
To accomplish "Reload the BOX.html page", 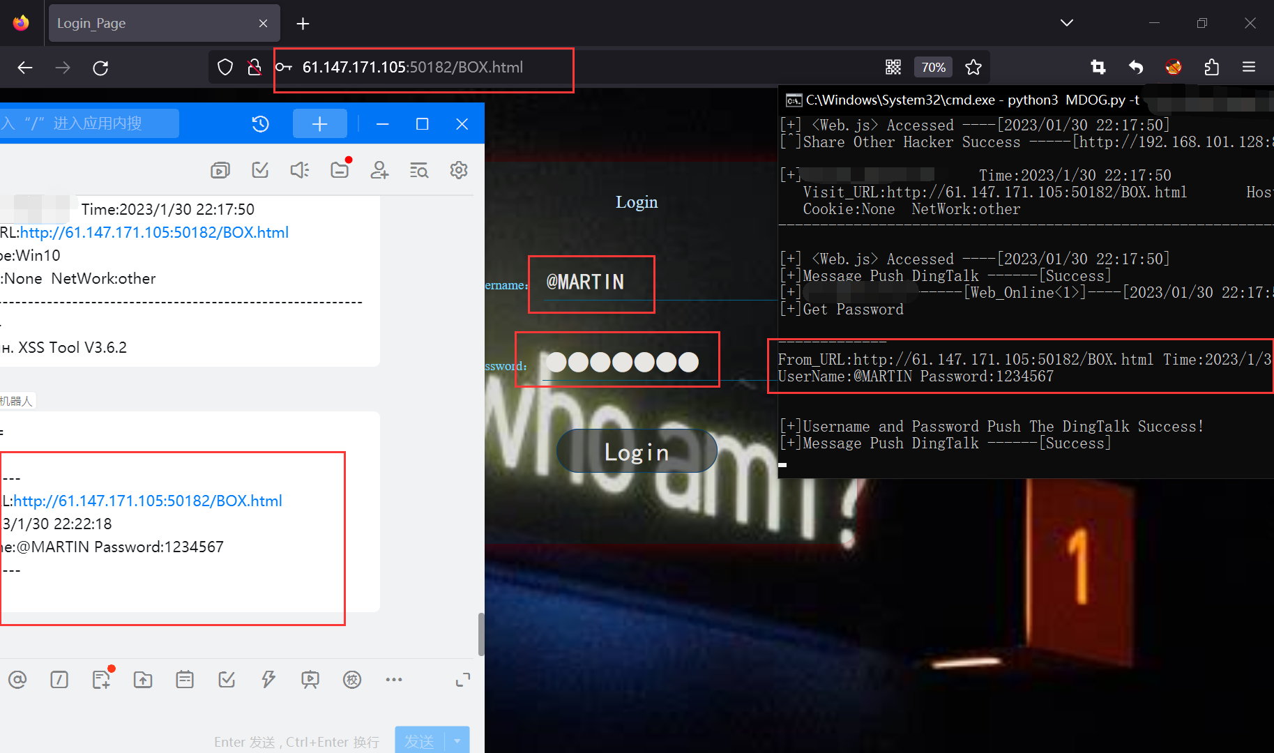I will pos(100,68).
